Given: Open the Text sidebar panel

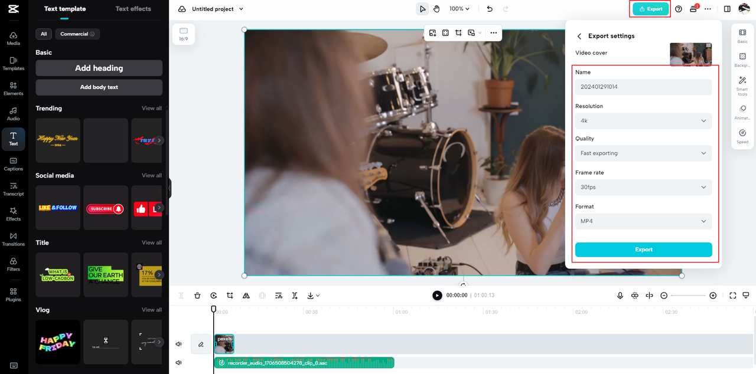Looking at the screenshot, I should point(13,139).
